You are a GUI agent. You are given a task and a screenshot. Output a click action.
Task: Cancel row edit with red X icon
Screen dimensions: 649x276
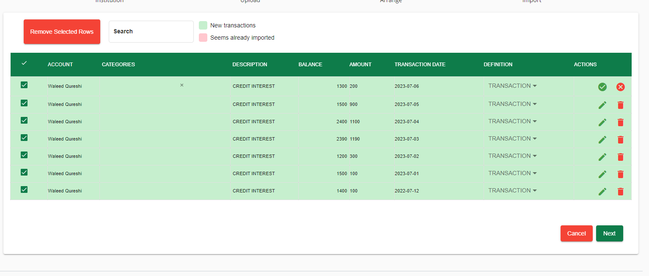pyautogui.click(x=620, y=87)
